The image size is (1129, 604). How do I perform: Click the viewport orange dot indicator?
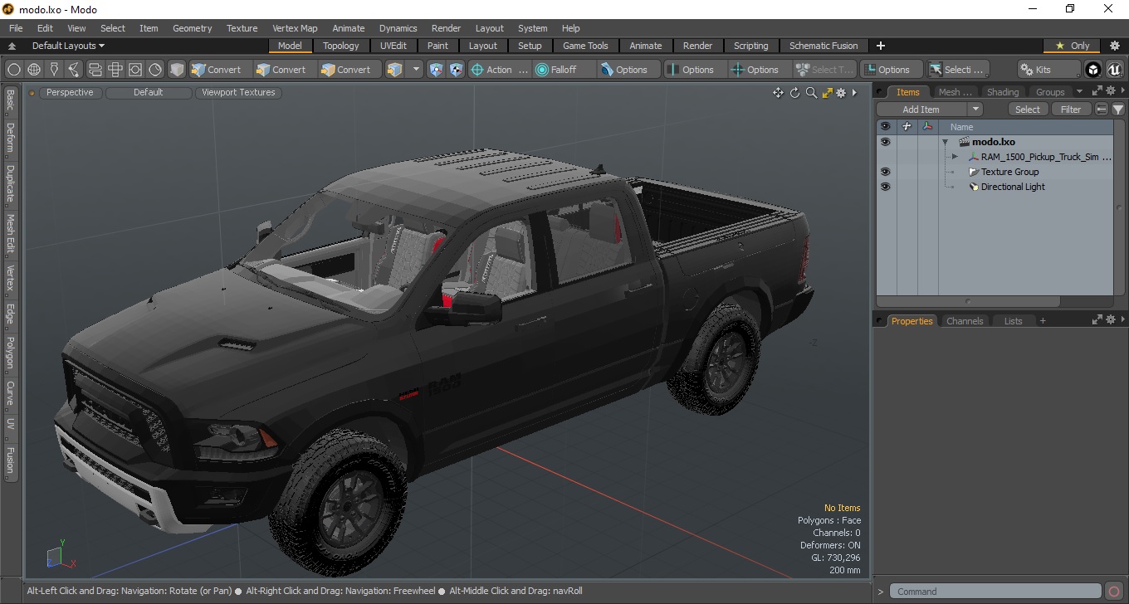click(x=32, y=93)
